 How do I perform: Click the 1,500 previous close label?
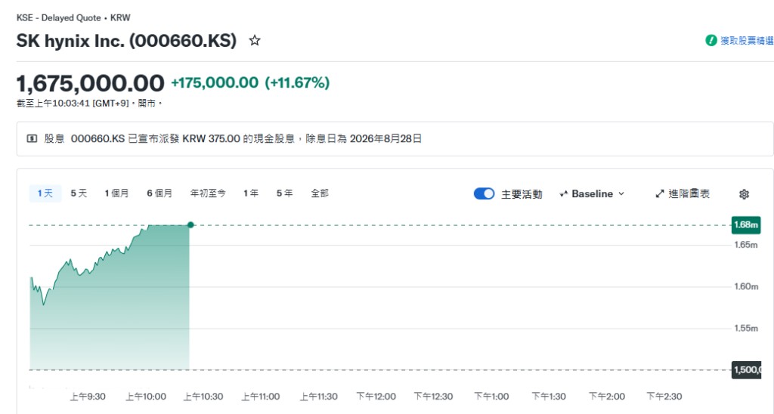point(746,369)
